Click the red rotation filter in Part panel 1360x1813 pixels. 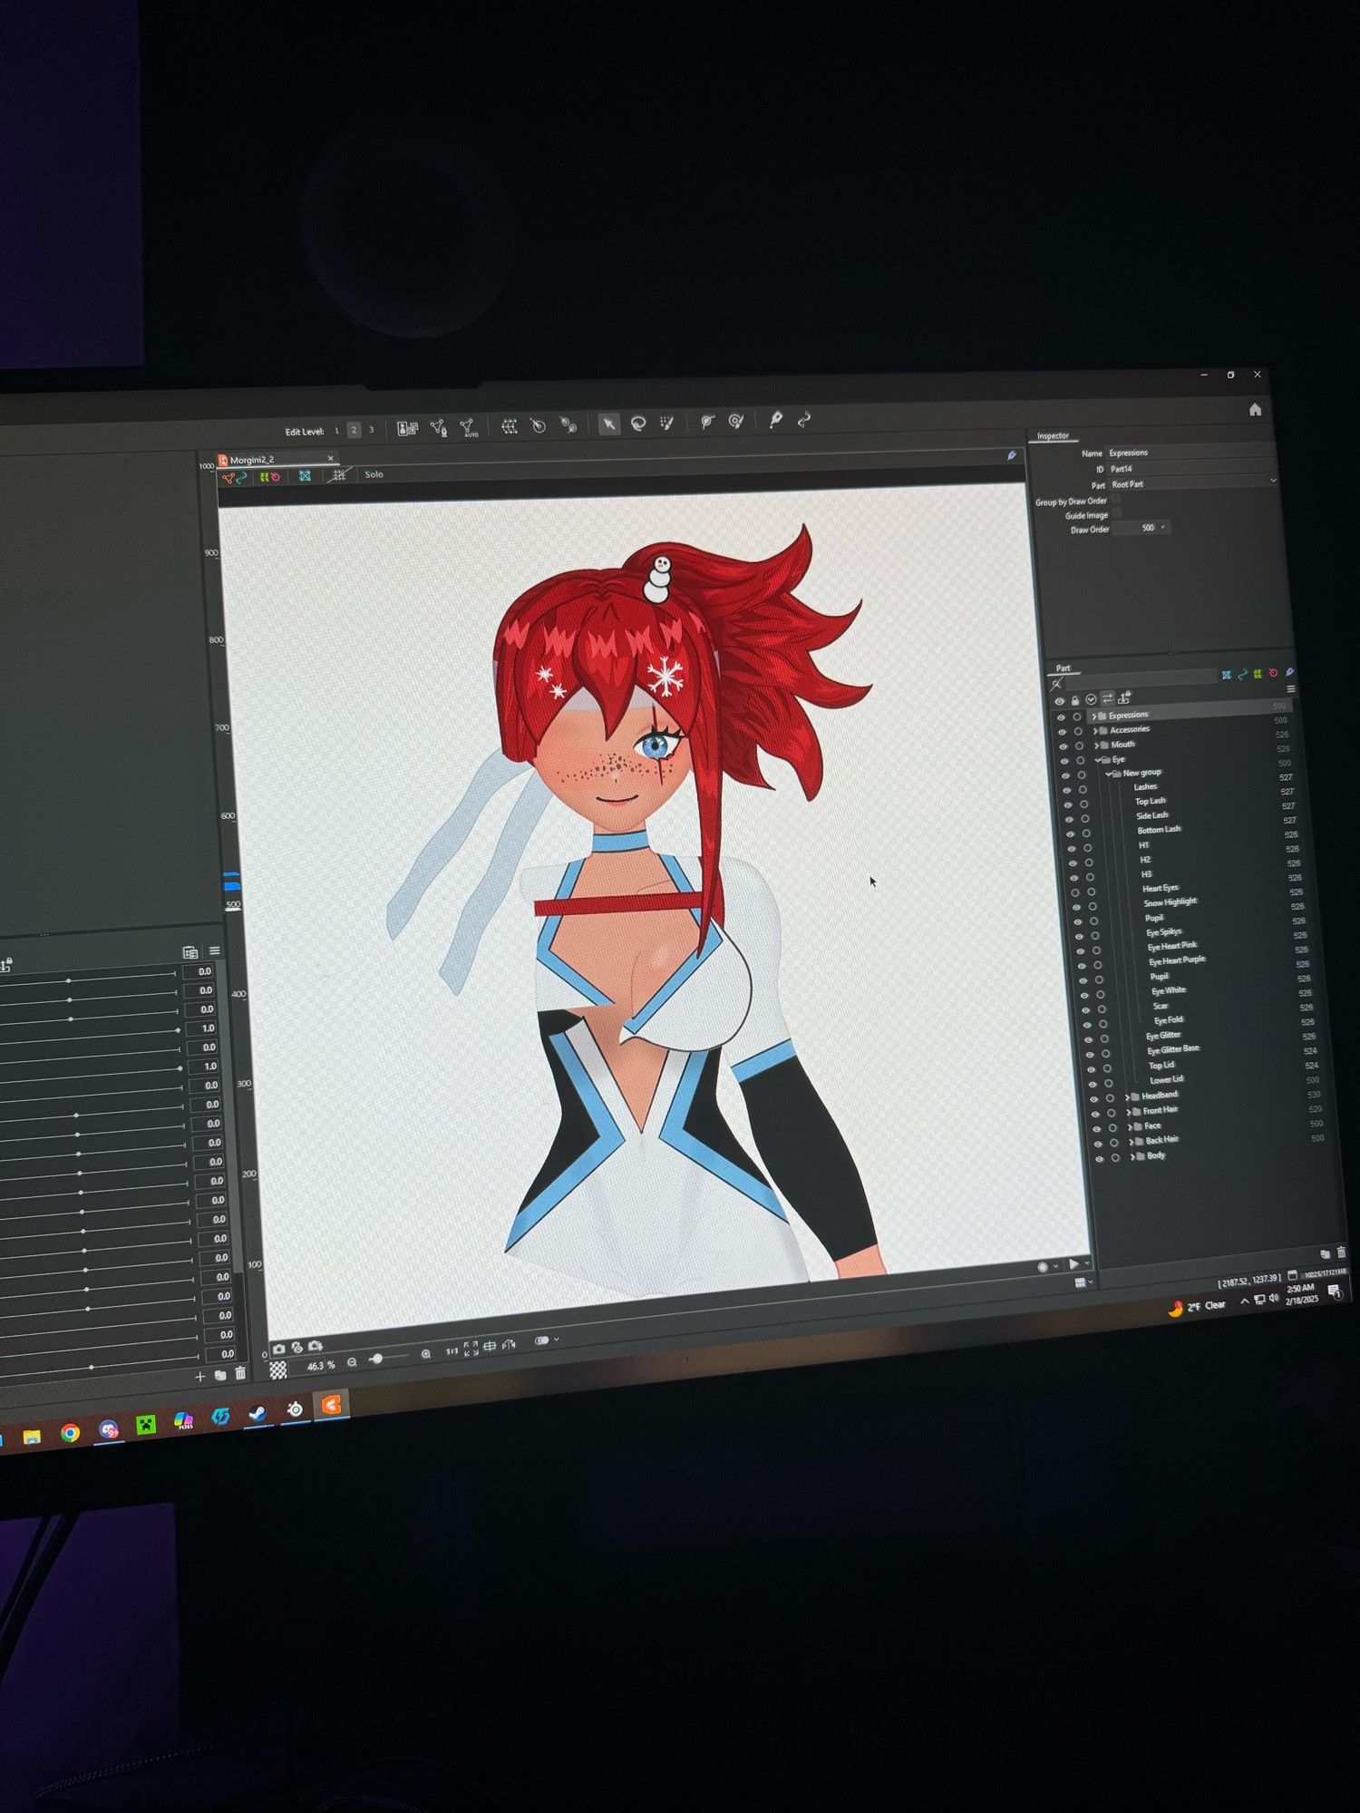coord(1273,673)
